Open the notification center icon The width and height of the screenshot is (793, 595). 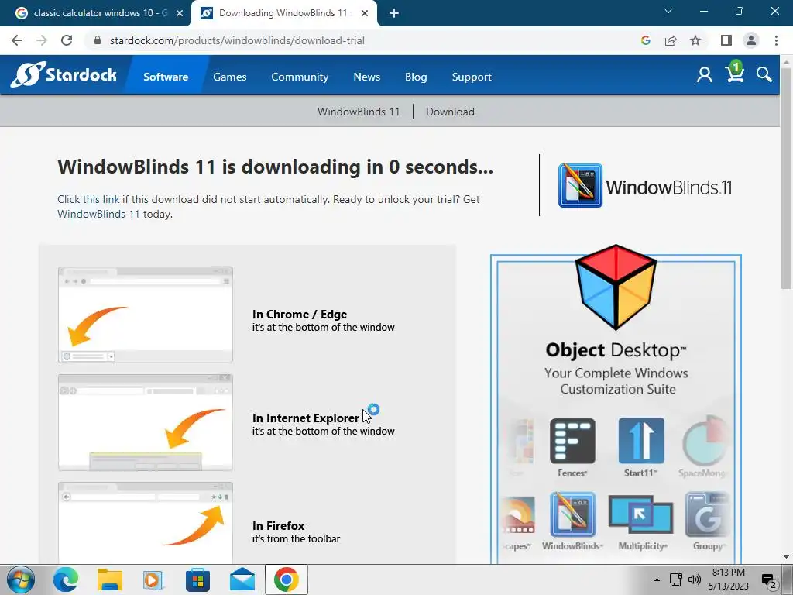pyautogui.click(x=769, y=581)
